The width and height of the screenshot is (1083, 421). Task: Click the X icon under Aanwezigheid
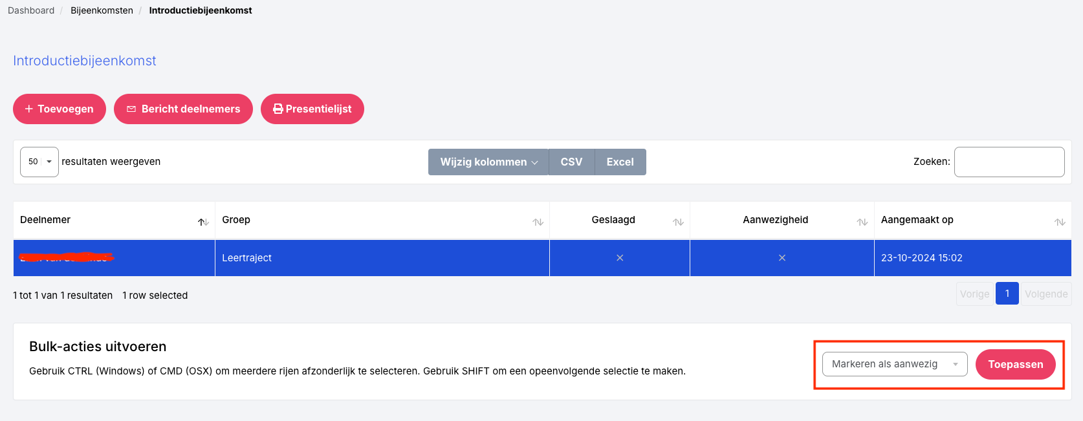pos(782,258)
